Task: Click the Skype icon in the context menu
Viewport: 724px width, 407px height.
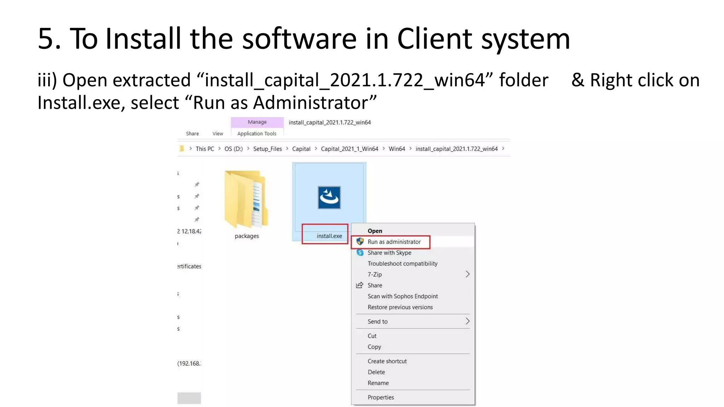Action: 360,253
